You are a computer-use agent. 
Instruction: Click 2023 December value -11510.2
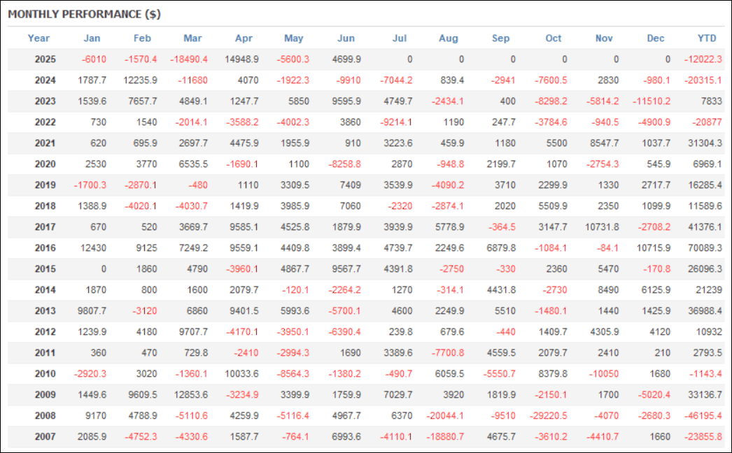[x=652, y=101]
